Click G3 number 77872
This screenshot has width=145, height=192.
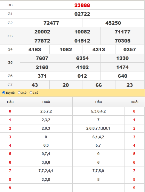coord(42,41)
